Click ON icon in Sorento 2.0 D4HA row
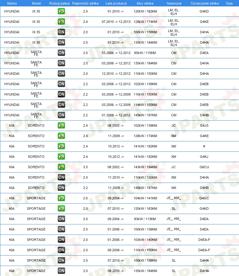The image size is (239, 276). 61,177
